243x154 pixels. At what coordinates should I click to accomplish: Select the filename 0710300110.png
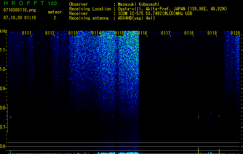pos(20,10)
